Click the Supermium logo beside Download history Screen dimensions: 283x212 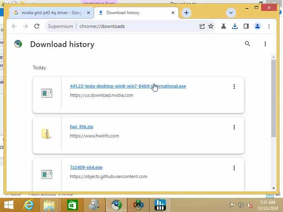(18, 44)
